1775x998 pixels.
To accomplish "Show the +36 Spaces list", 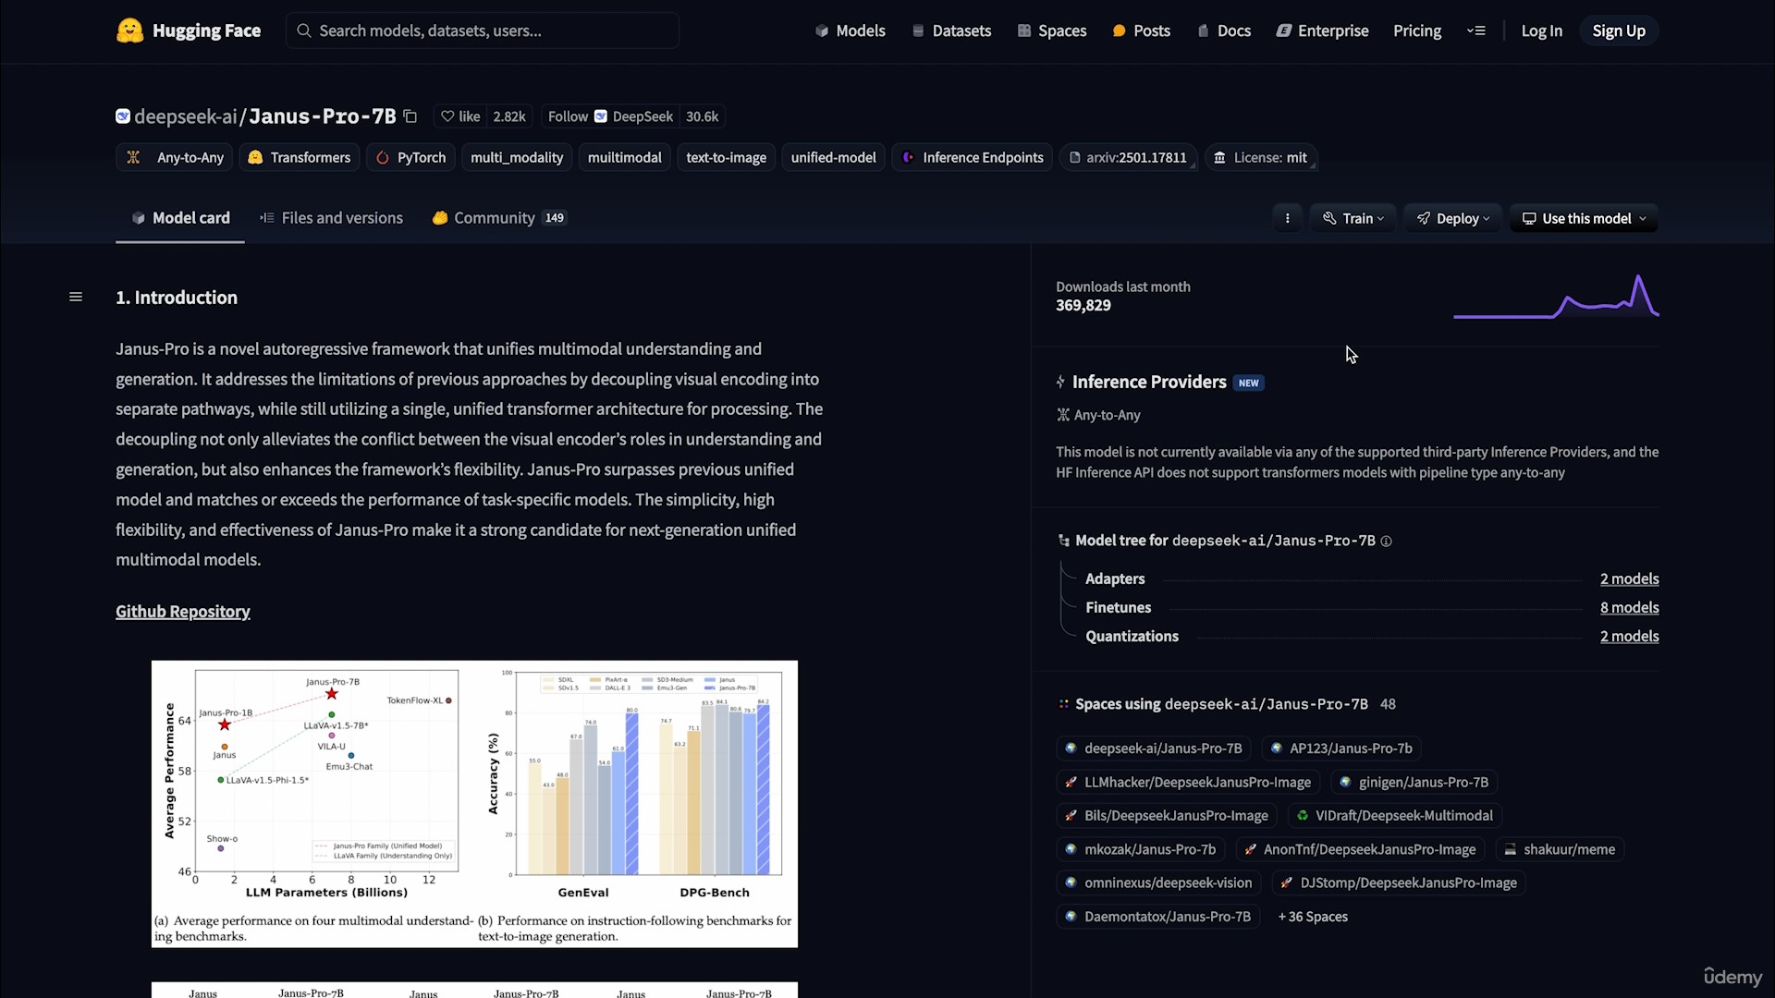I will point(1313,917).
